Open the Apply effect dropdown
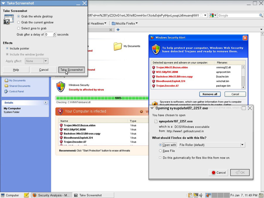Image resolution: width=264 pixels, height=198 pixels. pos(37,61)
